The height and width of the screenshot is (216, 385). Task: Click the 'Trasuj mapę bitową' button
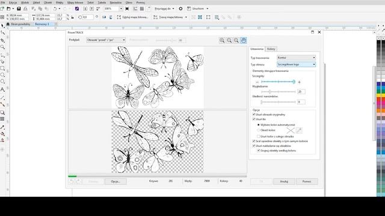(168, 17)
